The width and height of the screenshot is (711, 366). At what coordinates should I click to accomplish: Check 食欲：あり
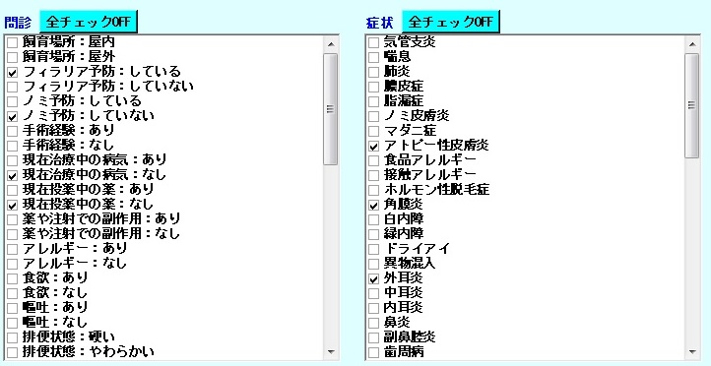pyautogui.click(x=13, y=278)
